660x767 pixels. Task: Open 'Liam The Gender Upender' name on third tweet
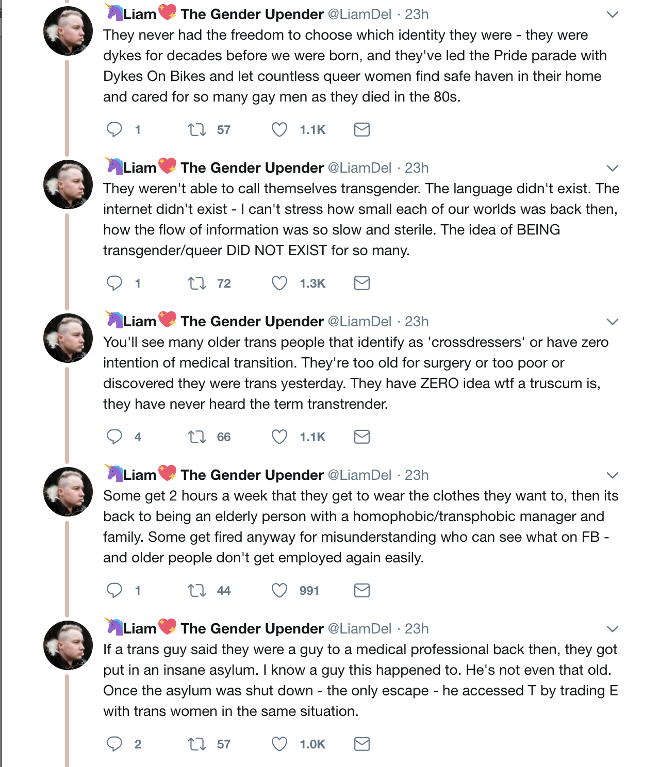[x=223, y=322]
